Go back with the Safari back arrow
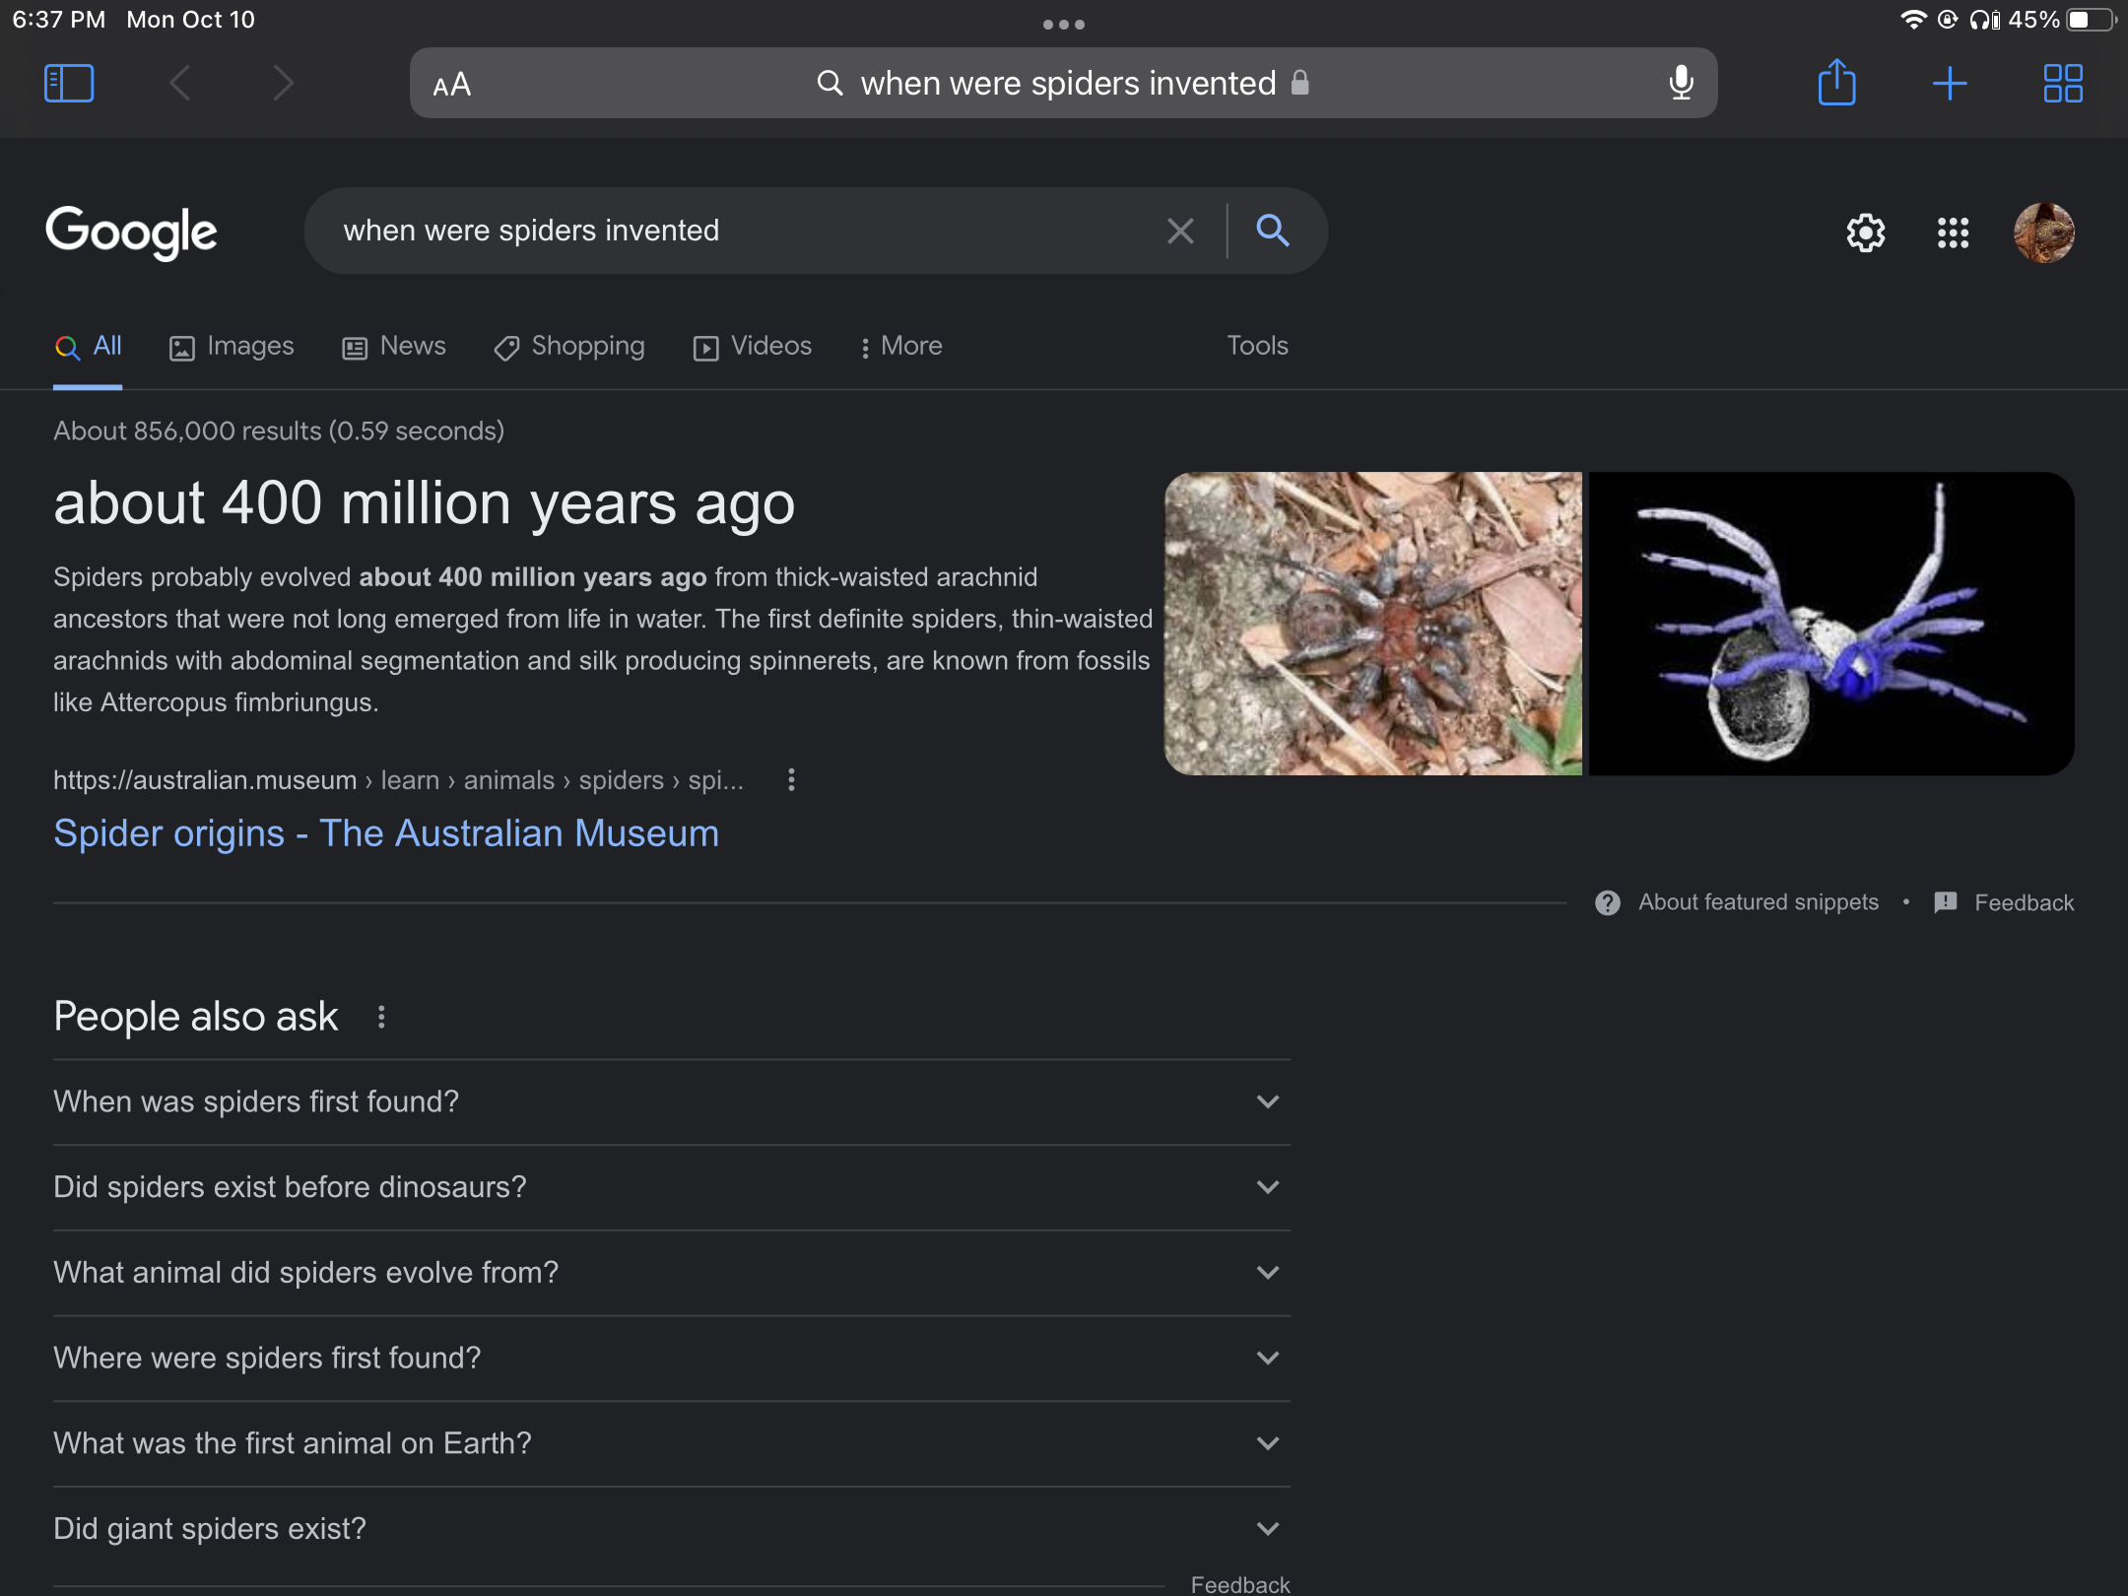This screenshot has width=2128, height=1596. pyautogui.click(x=179, y=83)
